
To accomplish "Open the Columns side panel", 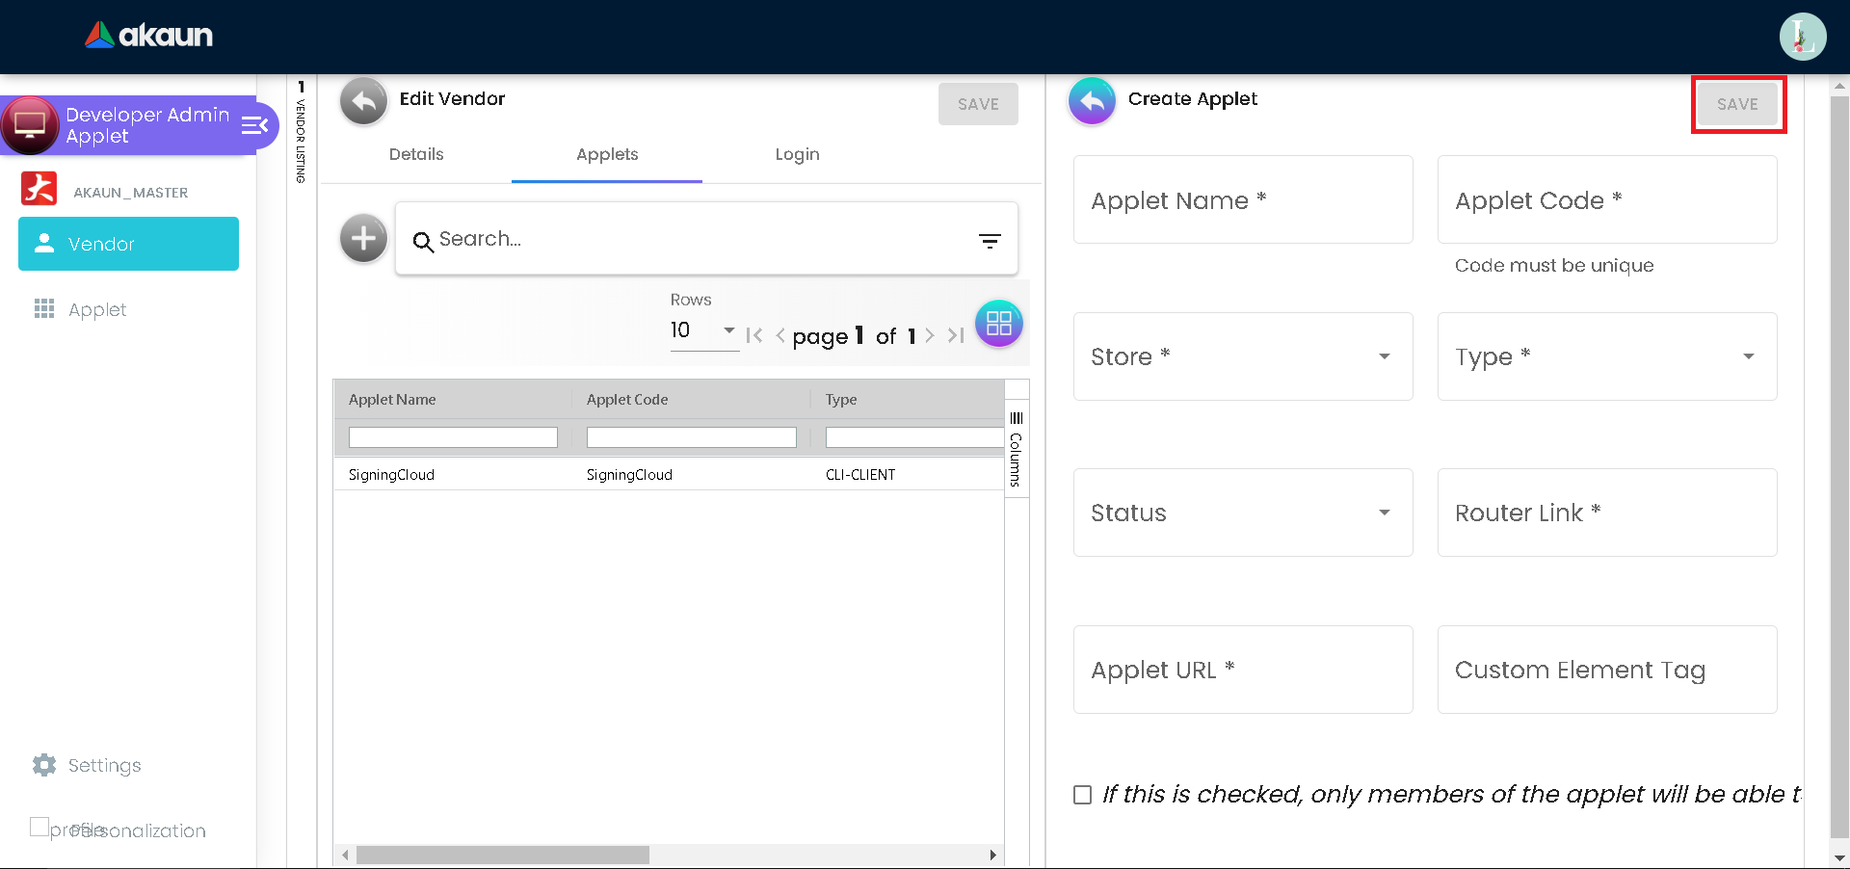I will click(x=1017, y=448).
